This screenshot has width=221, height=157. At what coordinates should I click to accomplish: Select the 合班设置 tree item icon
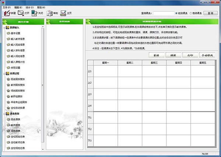click(8, 68)
